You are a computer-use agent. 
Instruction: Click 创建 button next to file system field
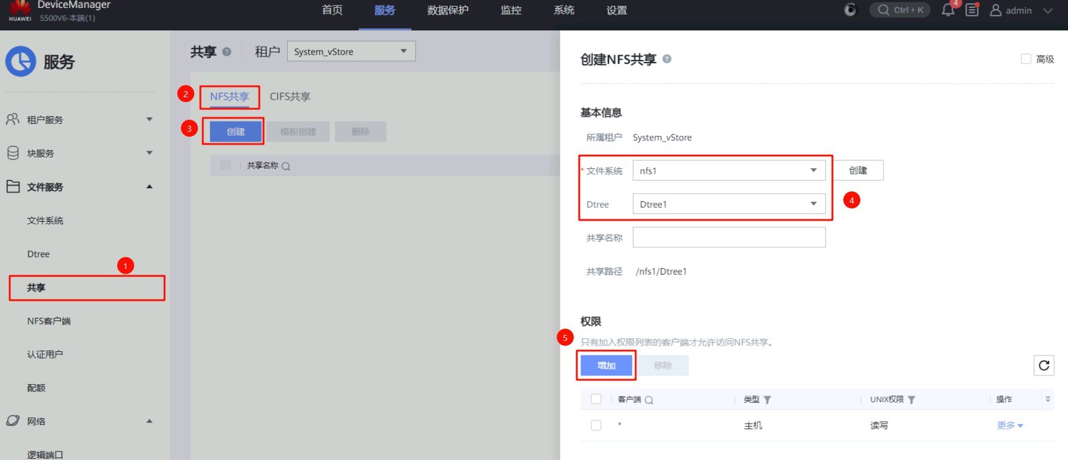click(857, 171)
